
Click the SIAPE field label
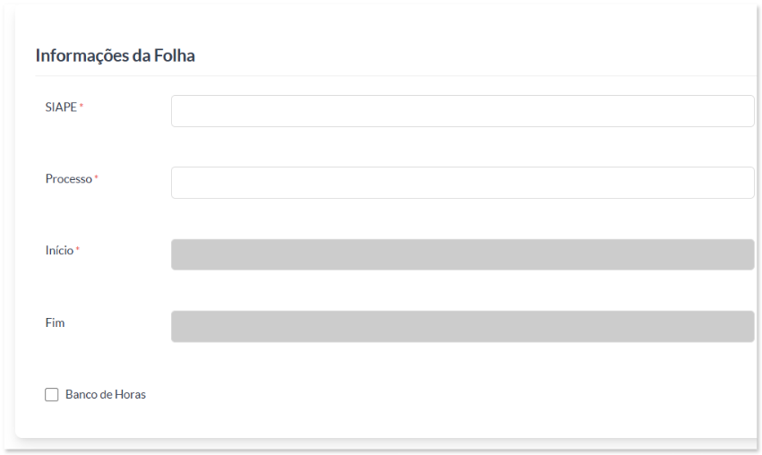[x=61, y=107]
